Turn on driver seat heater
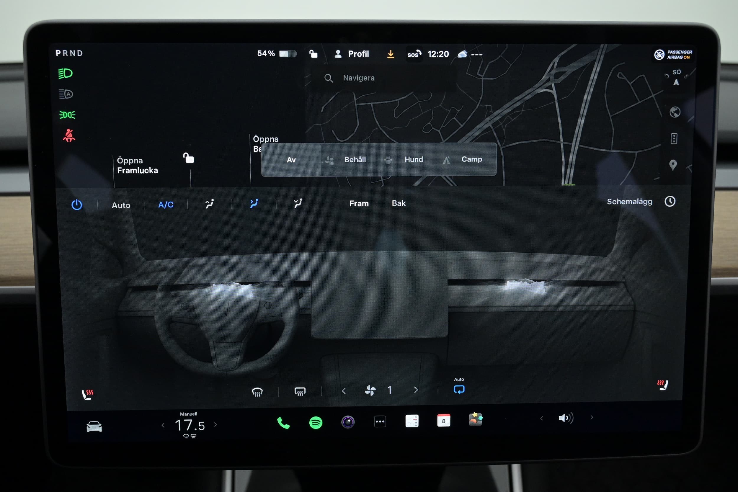The width and height of the screenshot is (738, 492). [87, 394]
